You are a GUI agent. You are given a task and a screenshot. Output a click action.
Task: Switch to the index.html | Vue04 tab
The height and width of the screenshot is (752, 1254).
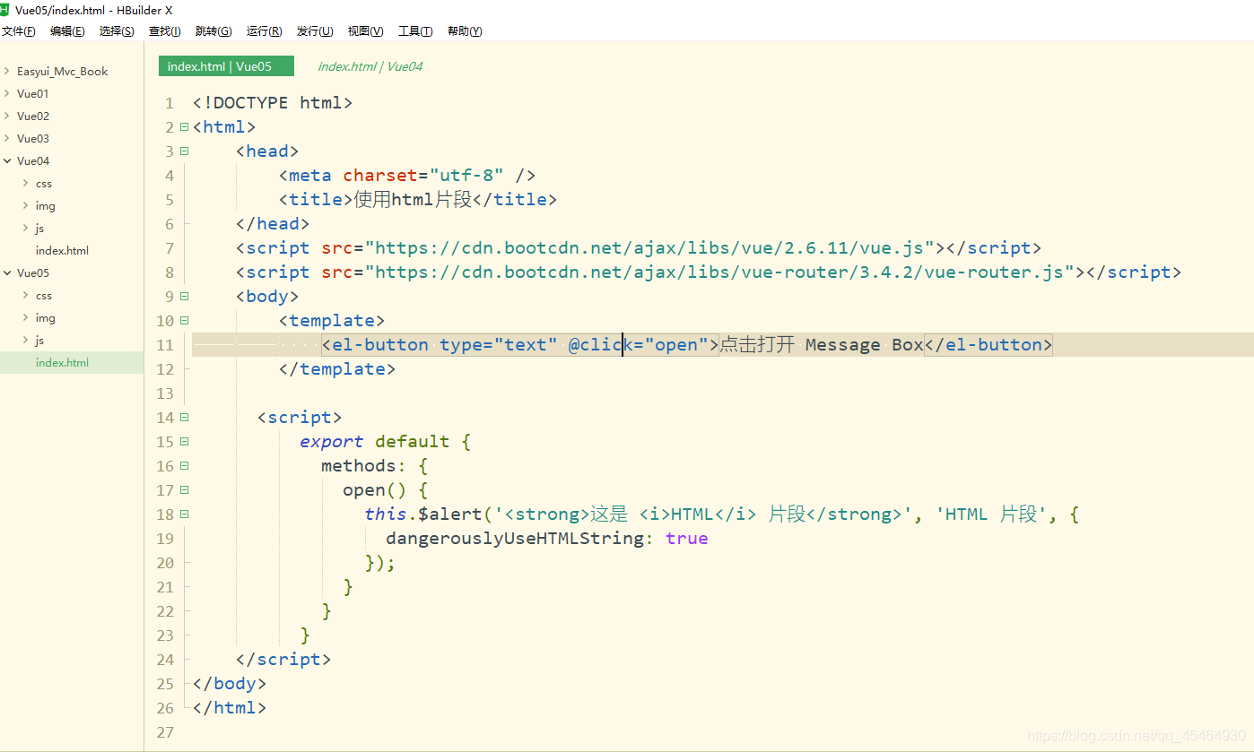click(370, 66)
